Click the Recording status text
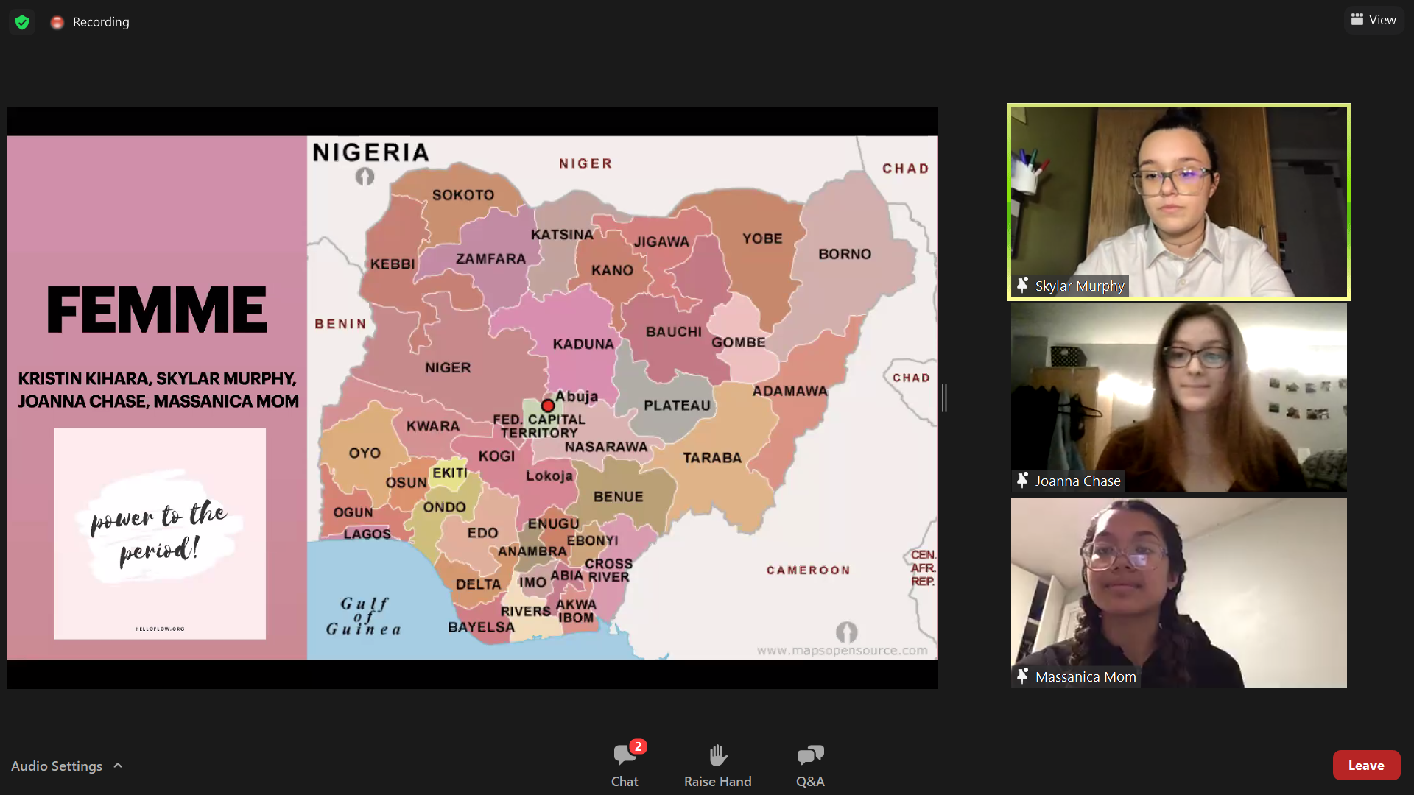Screen dimensions: 1414x795 [x=101, y=22]
